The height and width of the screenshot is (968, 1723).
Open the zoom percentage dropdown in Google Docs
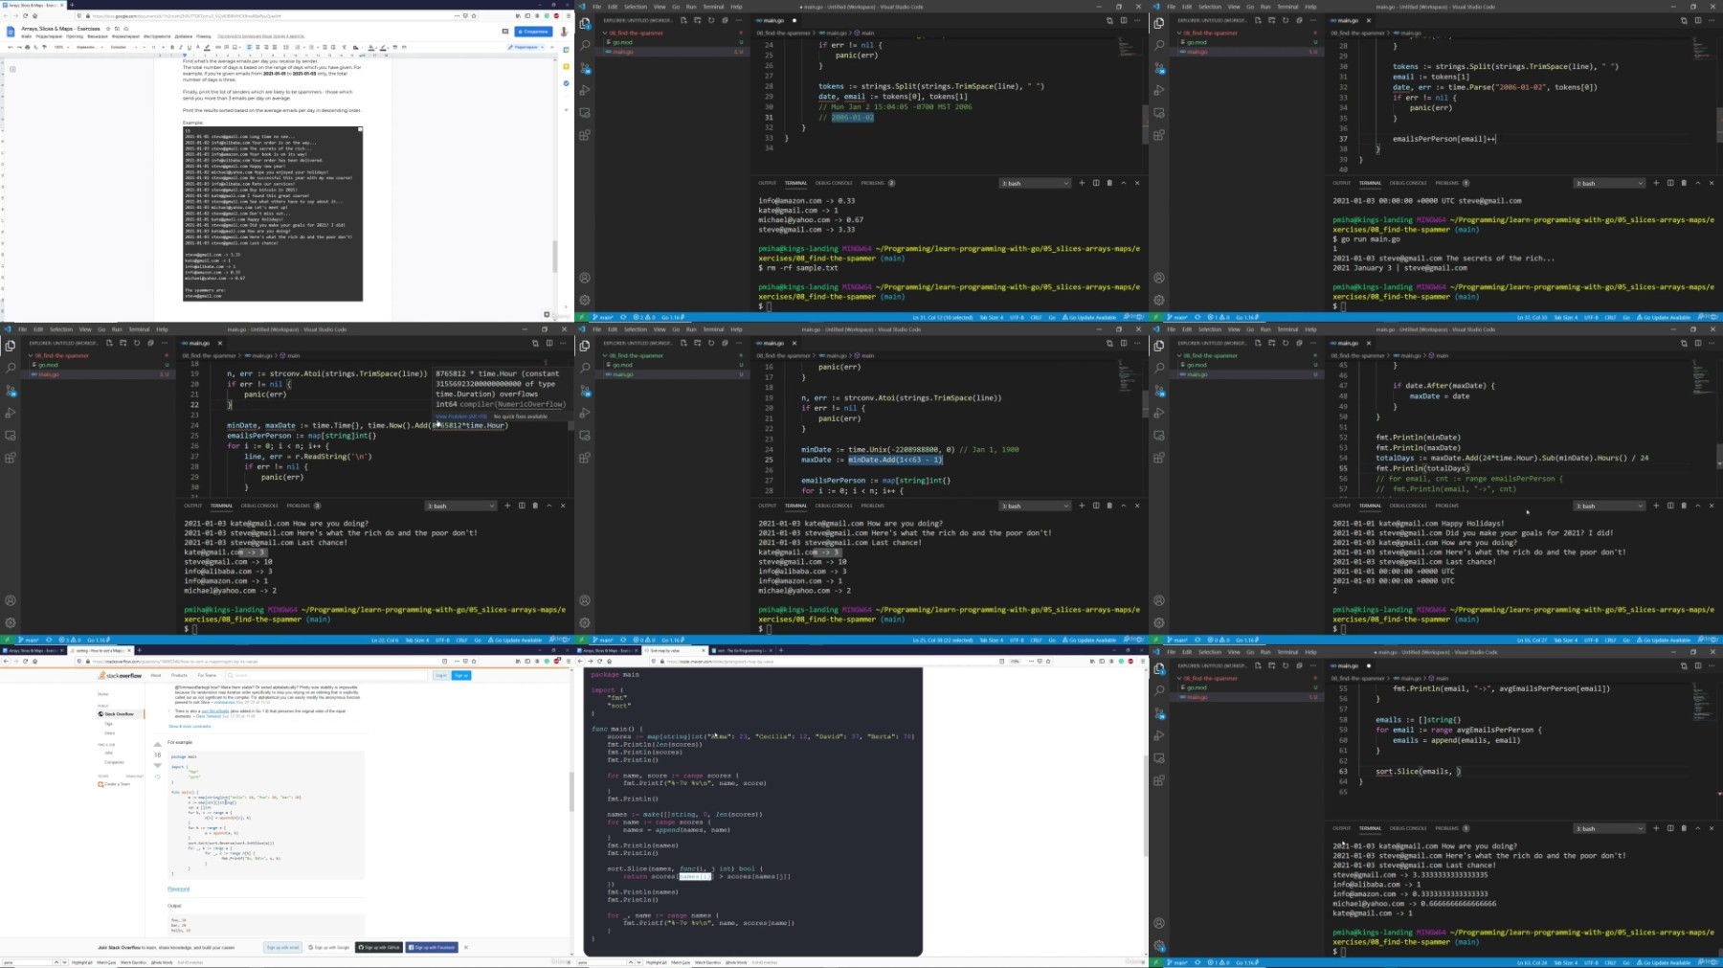60,47
